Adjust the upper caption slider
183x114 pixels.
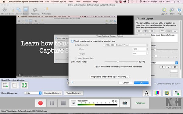[155, 50]
